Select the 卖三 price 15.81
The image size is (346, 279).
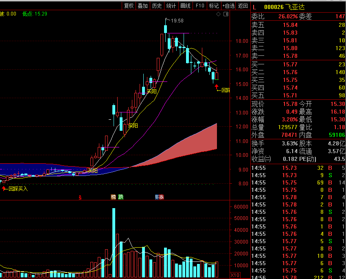click(x=290, y=40)
